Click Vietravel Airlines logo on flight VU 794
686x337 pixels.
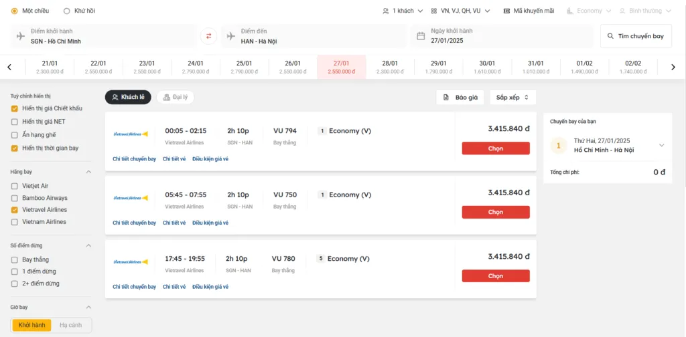[131, 134]
